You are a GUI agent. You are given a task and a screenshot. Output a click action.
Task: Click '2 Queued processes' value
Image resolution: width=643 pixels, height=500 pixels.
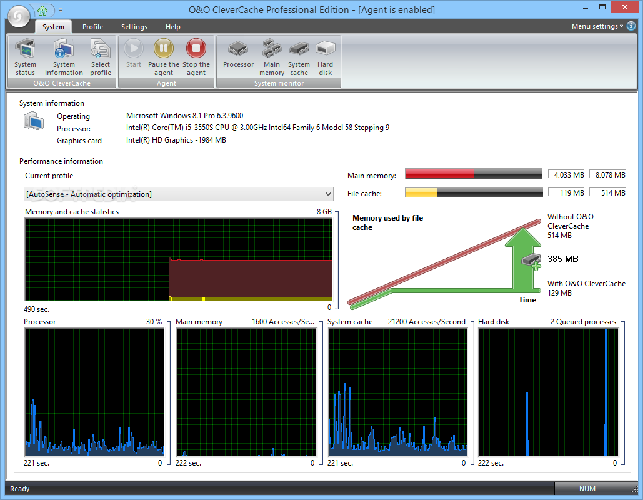pos(583,322)
